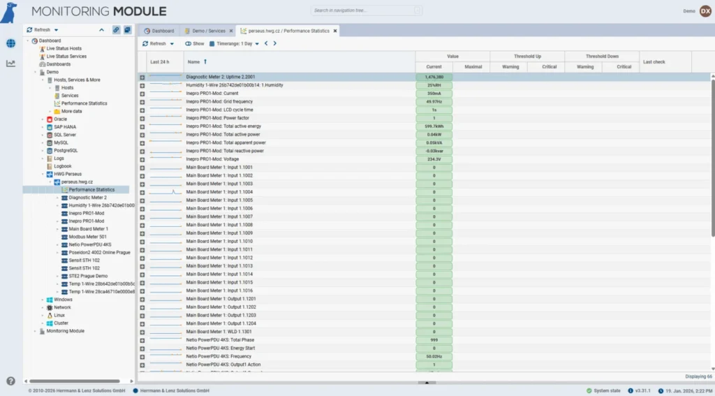
Task: Click the link icon in navigation toolbar
Action: (117, 29)
